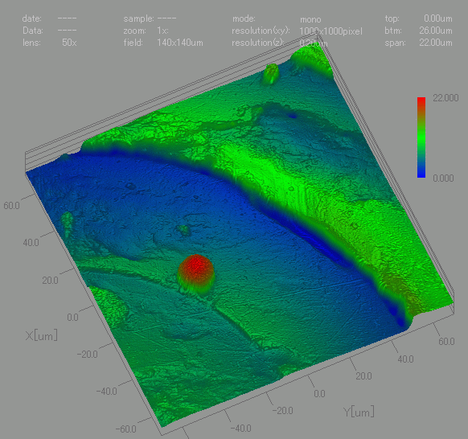Click the small green bump near top edge
468x439 pixels.
click(271, 73)
